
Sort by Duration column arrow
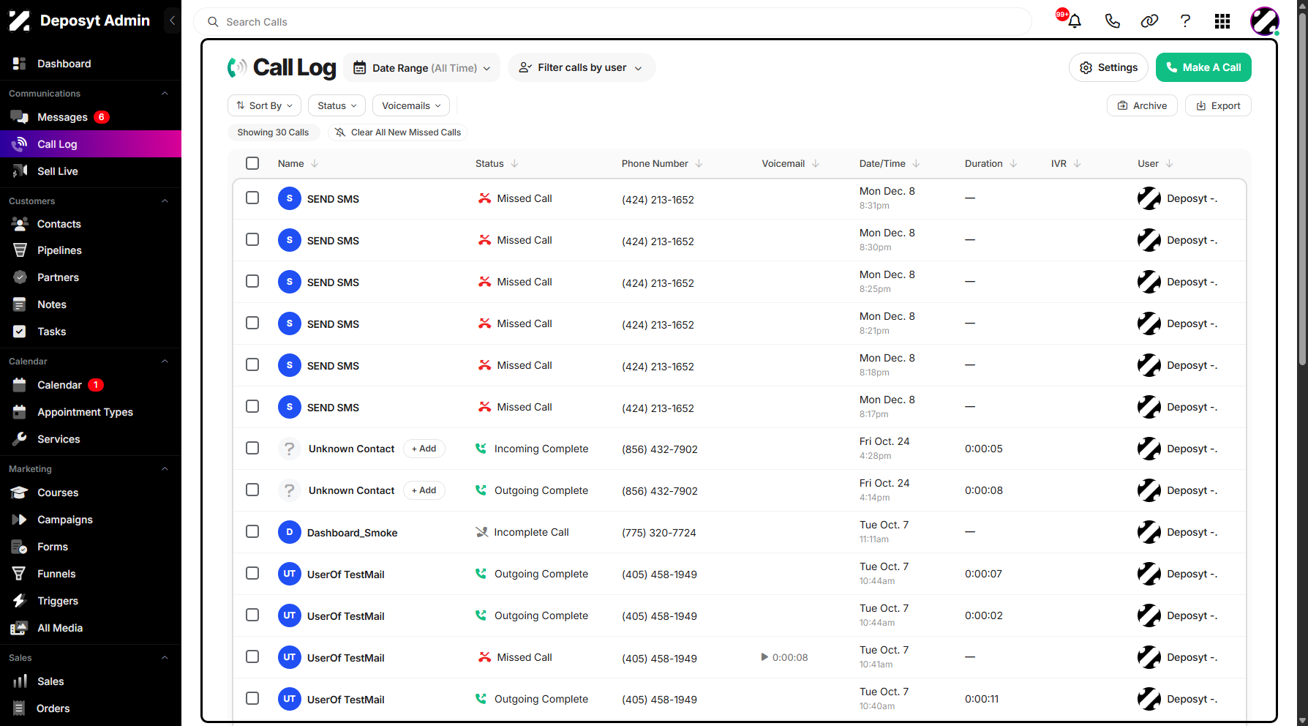coord(1013,164)
